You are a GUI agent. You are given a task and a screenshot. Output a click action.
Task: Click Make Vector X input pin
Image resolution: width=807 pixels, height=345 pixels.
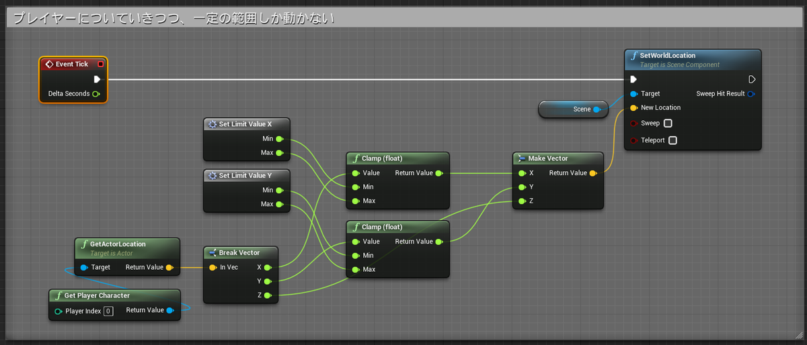coord(521,172)
